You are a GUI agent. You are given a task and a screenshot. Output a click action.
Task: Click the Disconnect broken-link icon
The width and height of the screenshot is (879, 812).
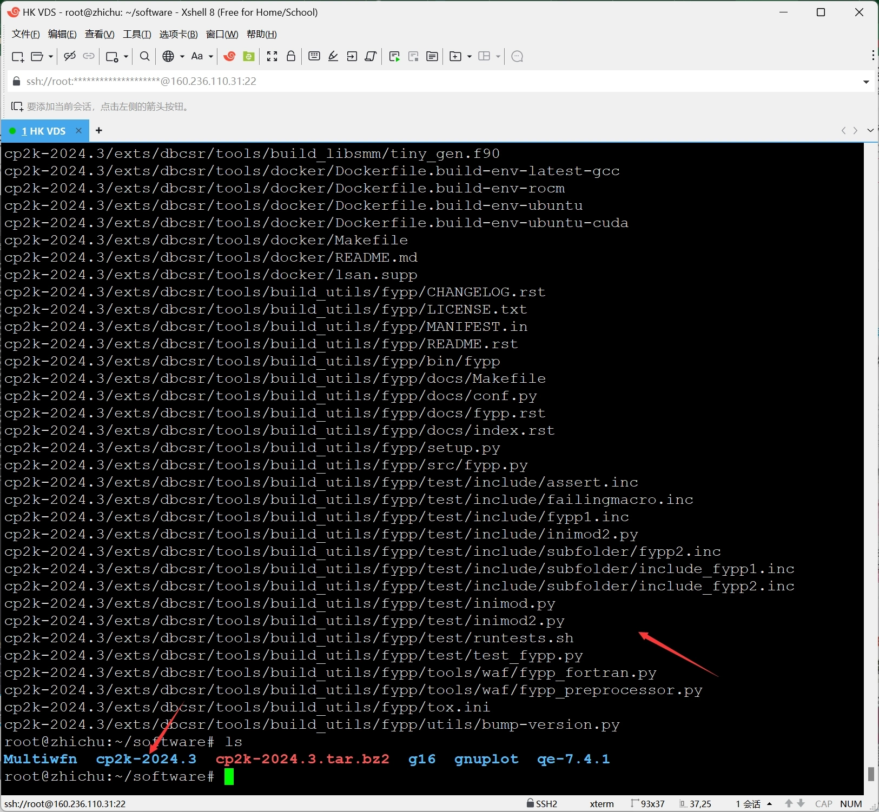69,56
